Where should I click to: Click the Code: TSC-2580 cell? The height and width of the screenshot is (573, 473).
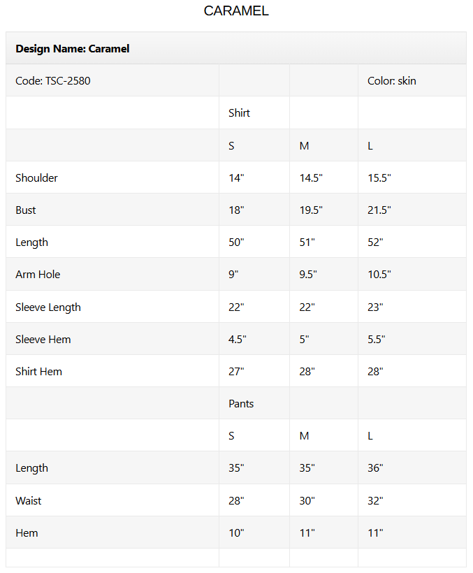click(x=53, y=81)
